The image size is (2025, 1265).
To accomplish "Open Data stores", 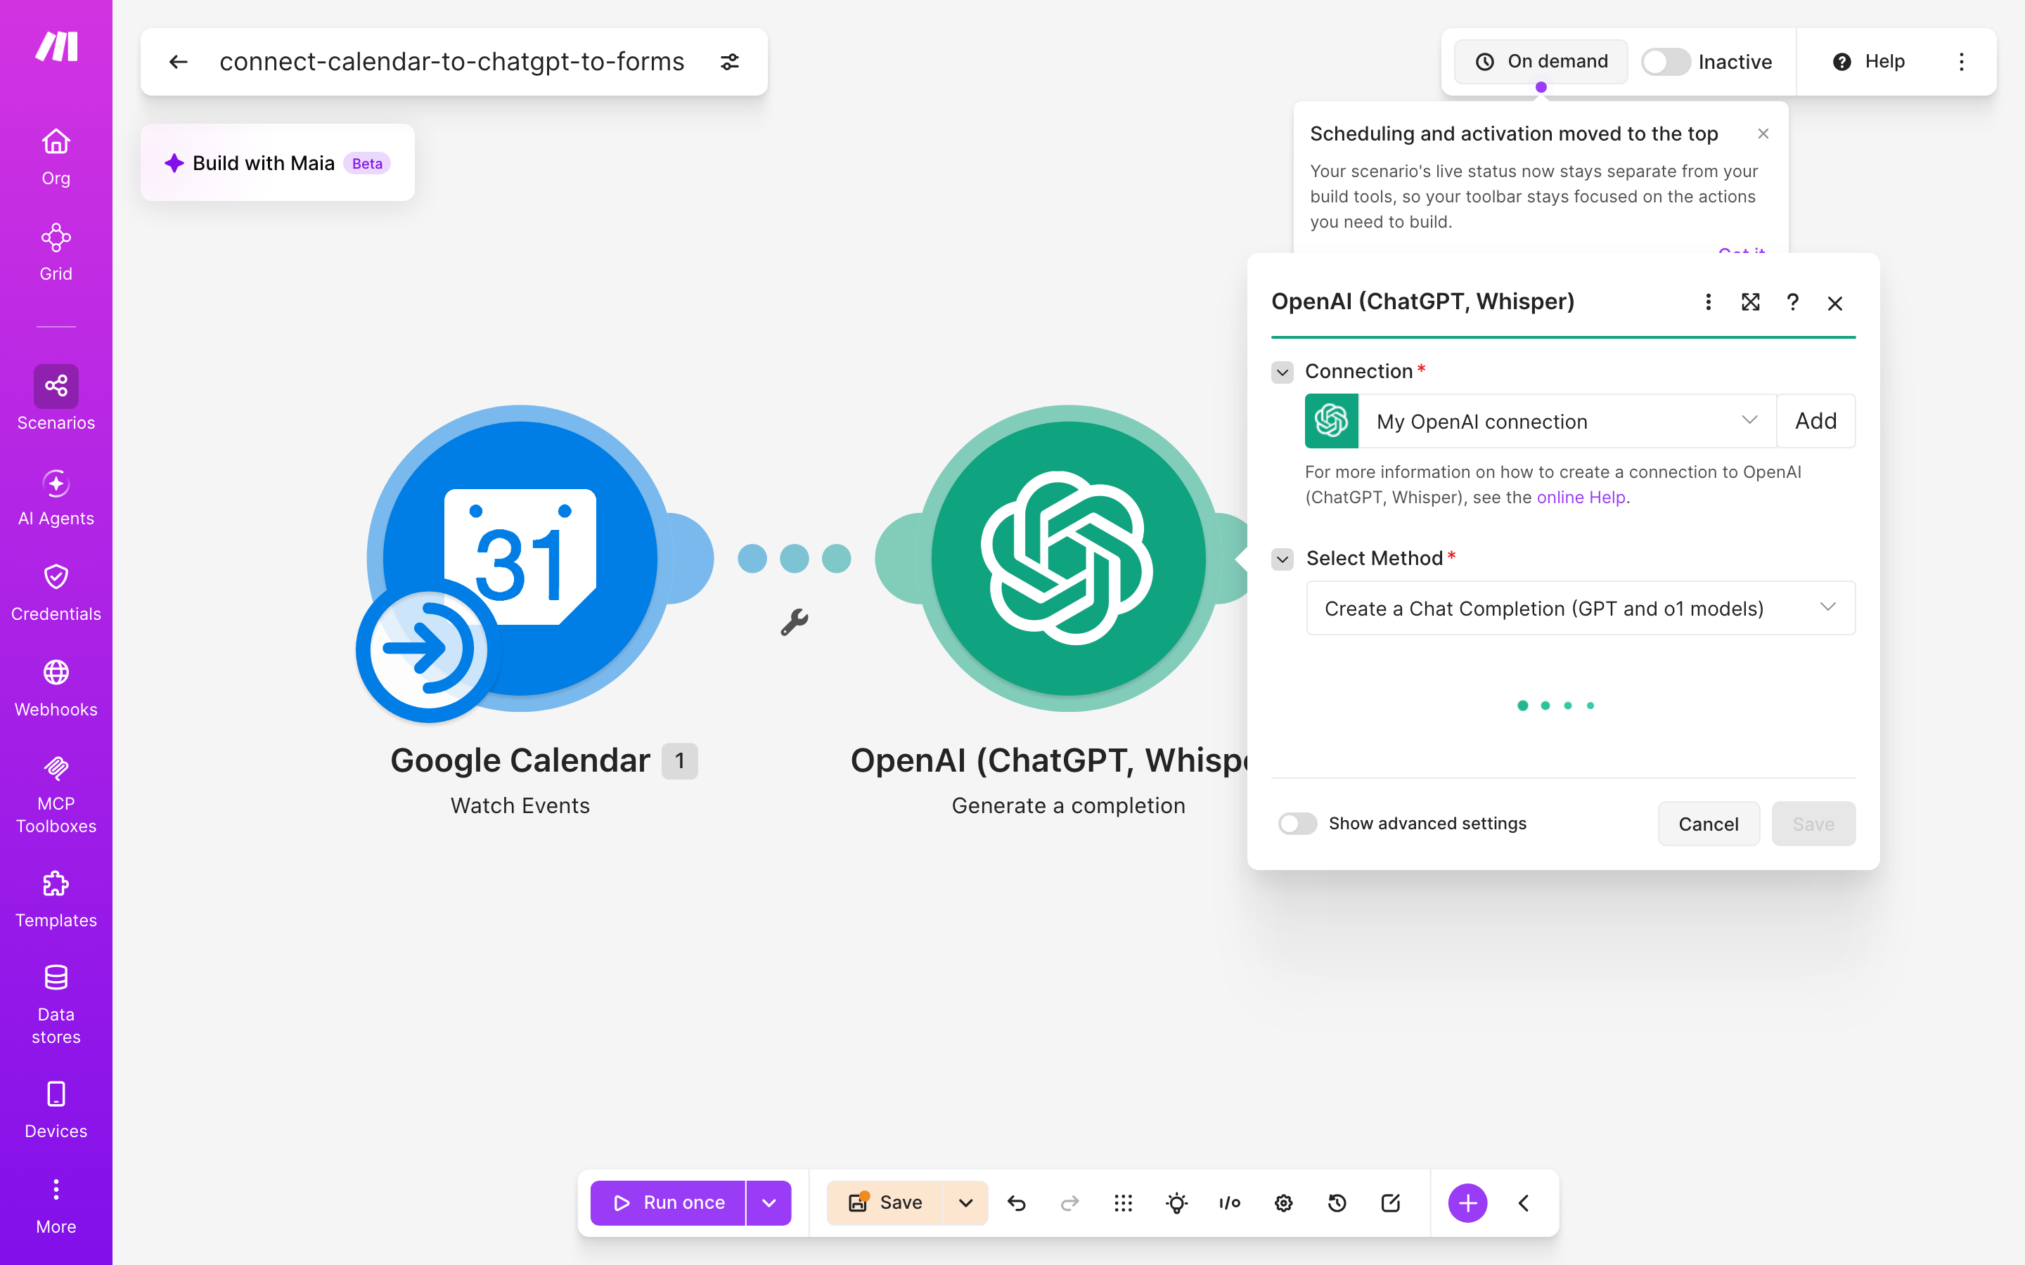I will [56, 1004].
